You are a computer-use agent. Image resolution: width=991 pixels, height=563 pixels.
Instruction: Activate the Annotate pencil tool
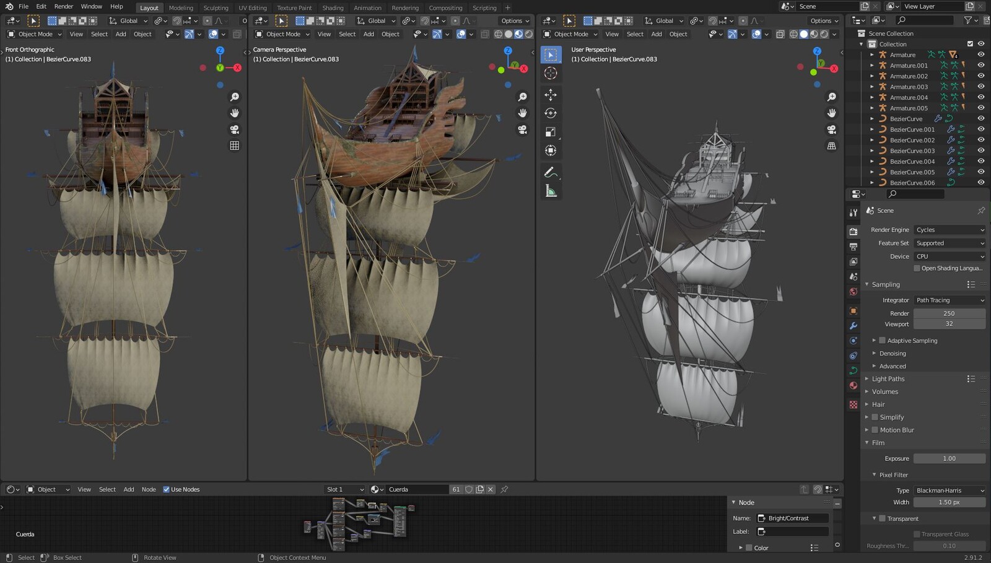[551, 173]
